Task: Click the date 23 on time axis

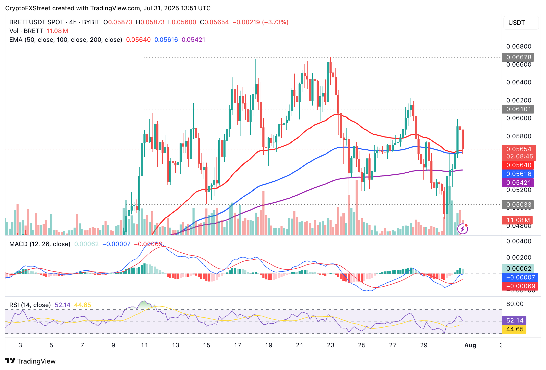Action: [x=331, y=345]
